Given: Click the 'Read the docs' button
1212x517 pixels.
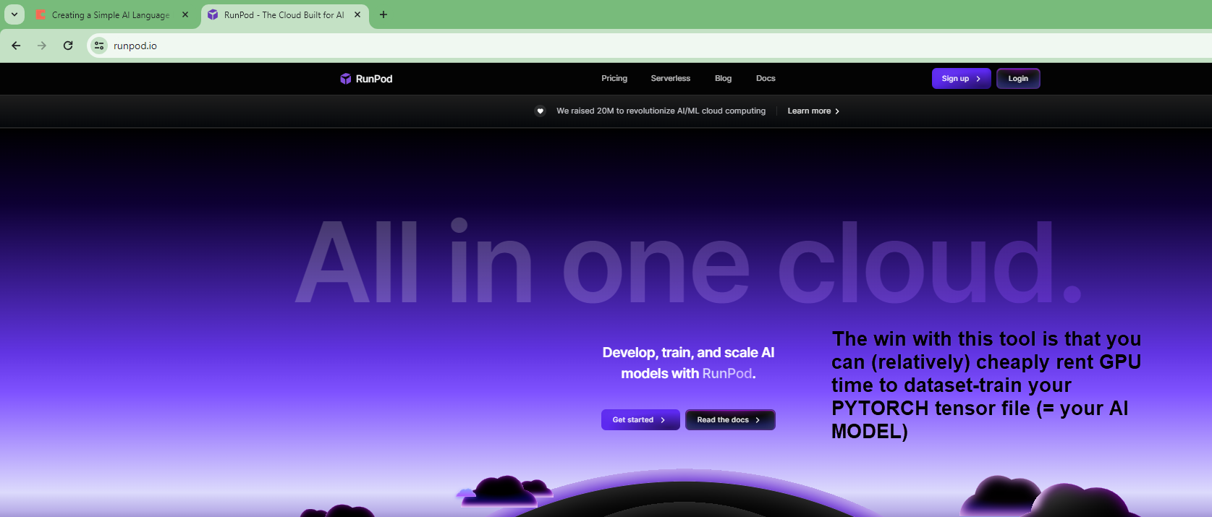Looking at the screenshot, I should 730,419.
